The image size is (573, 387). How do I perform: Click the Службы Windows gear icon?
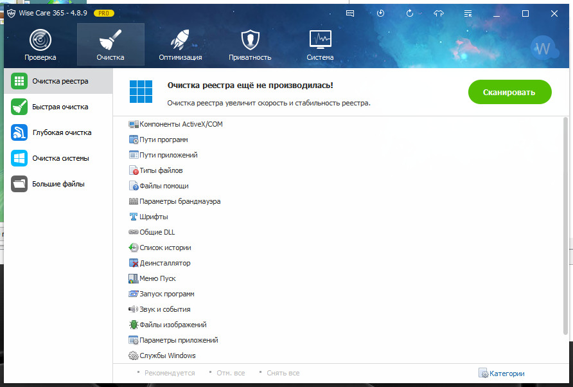click(134, 355)
